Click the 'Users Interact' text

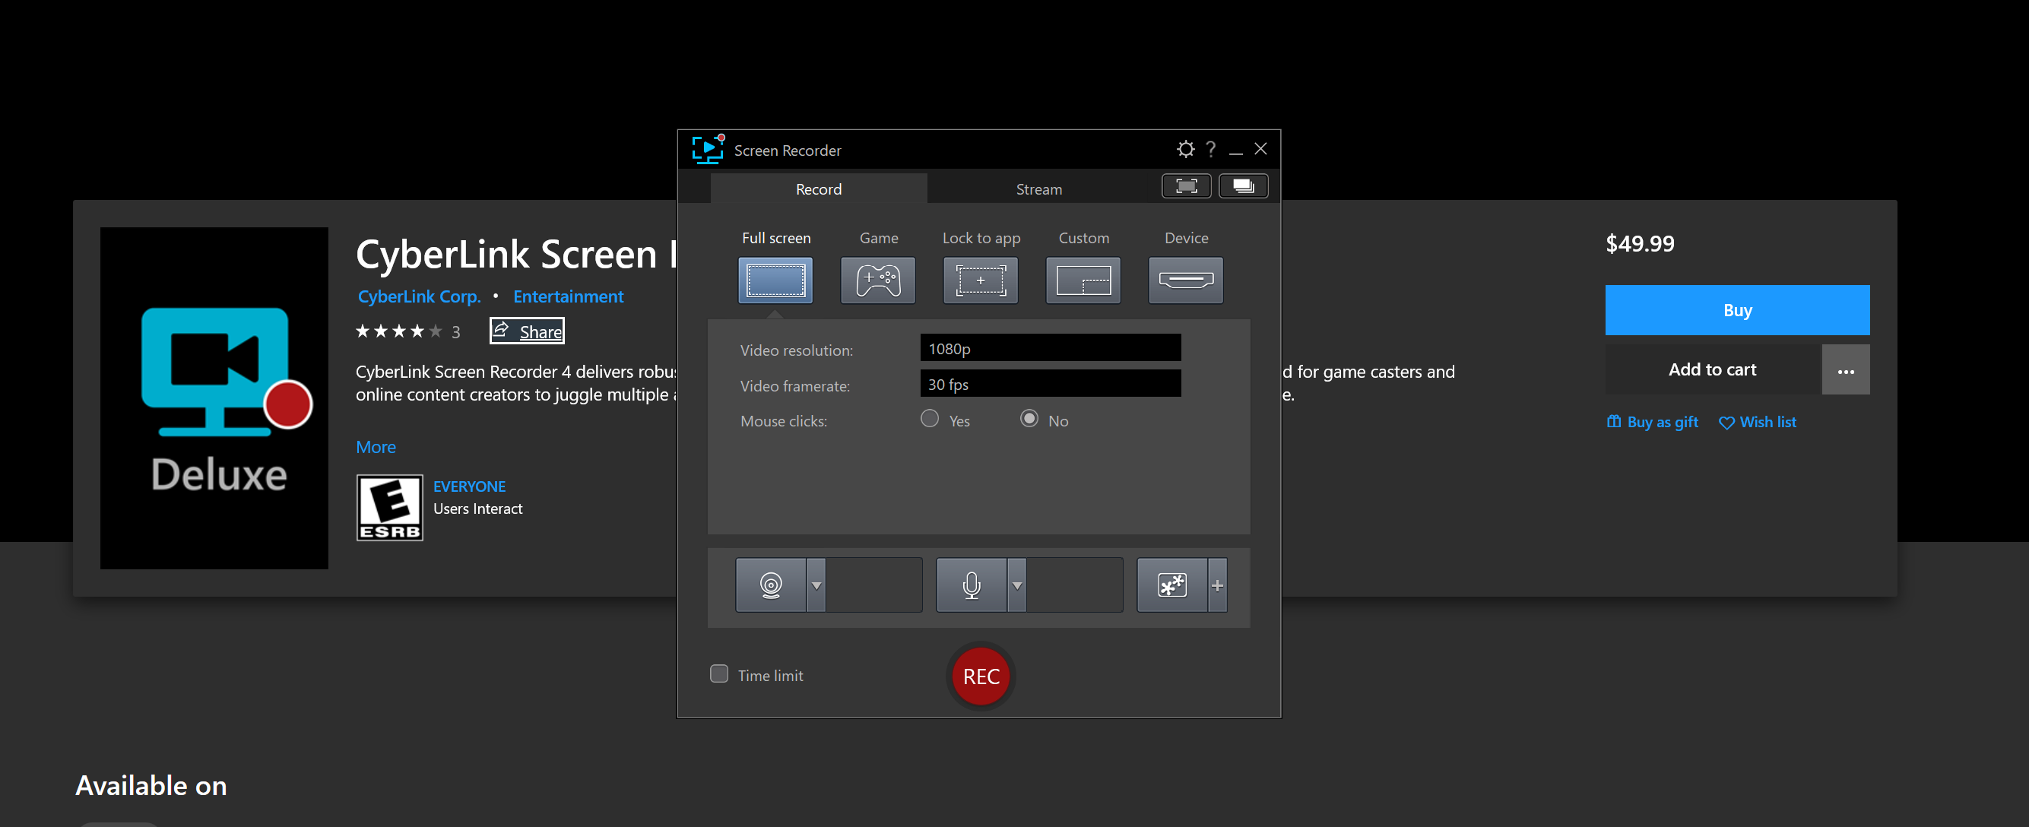point(478,509)
